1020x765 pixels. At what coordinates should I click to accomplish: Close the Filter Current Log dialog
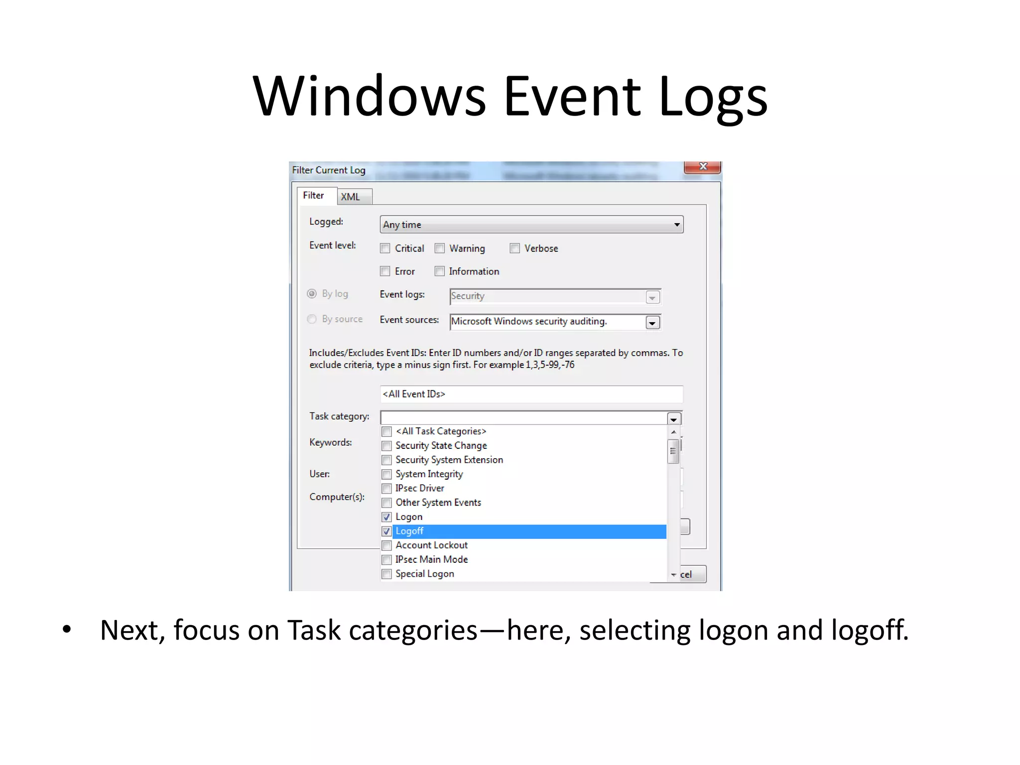pyautogui.click(x=702, y=167)
